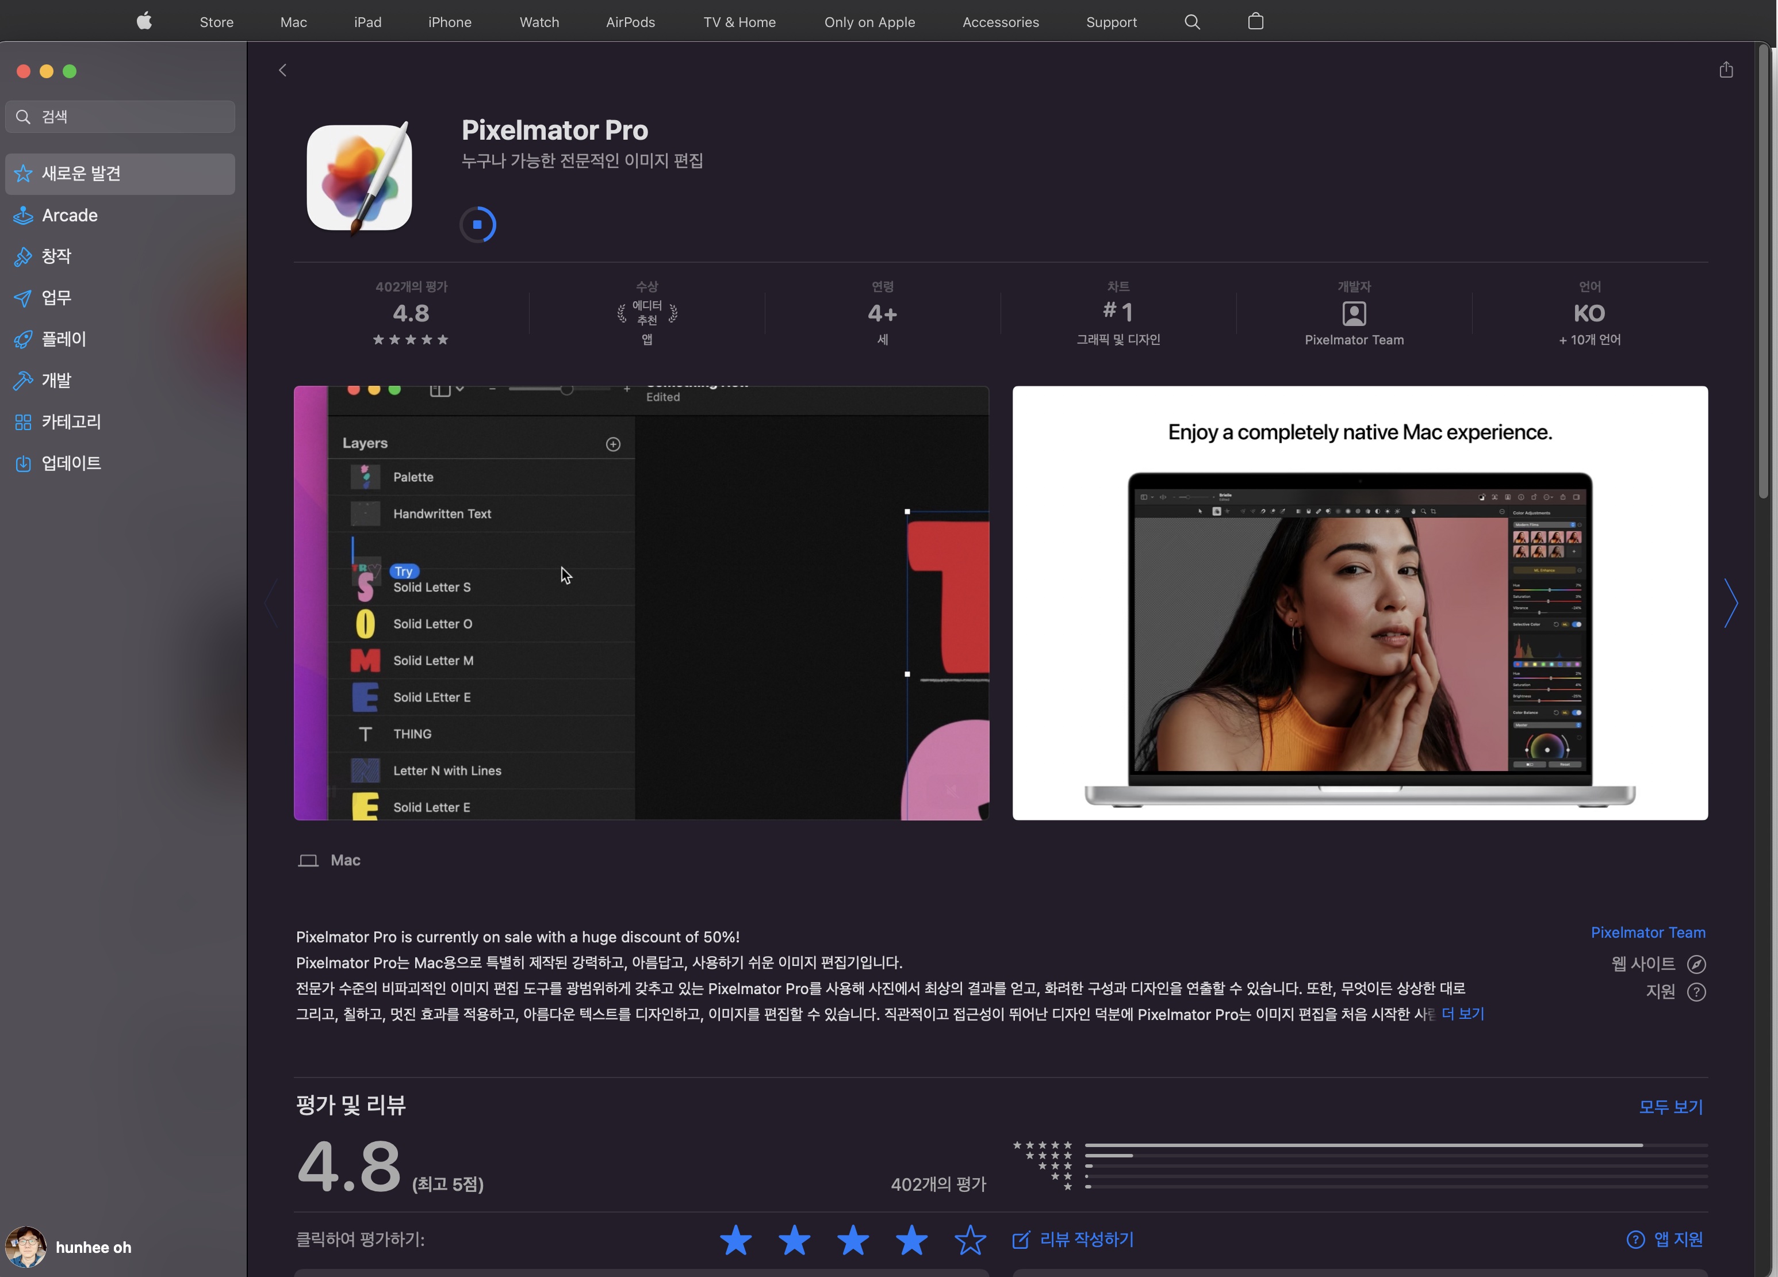This screenshot has height=1277, width=1778.
Task: Click the 앱 지원 help circle icon
Action: click(x=1635, y=1240)
